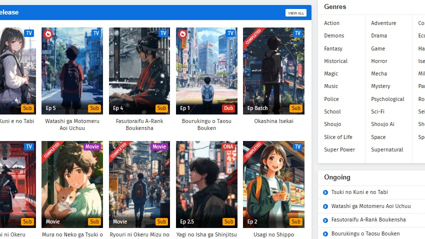
Task: Browse the Music genre
Action: (331, 86)
